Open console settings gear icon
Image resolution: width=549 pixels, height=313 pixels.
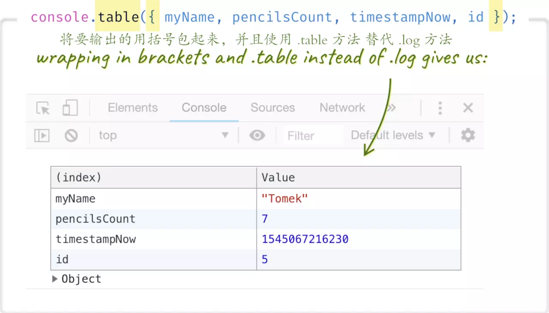coord(468,135)
